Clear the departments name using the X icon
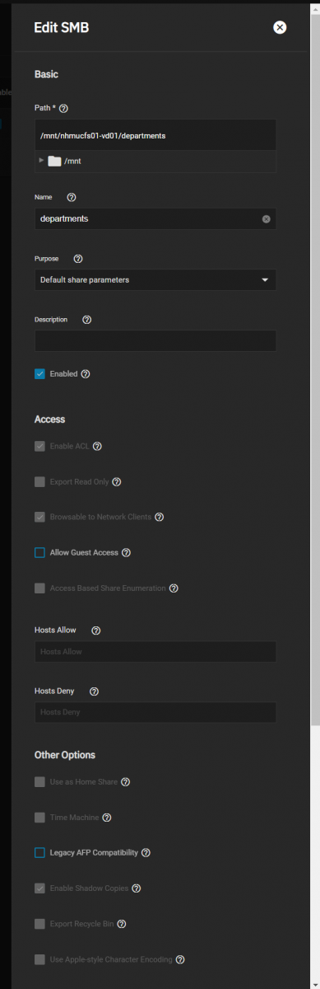Screen dimensions: 320x989 pos(267,219)
